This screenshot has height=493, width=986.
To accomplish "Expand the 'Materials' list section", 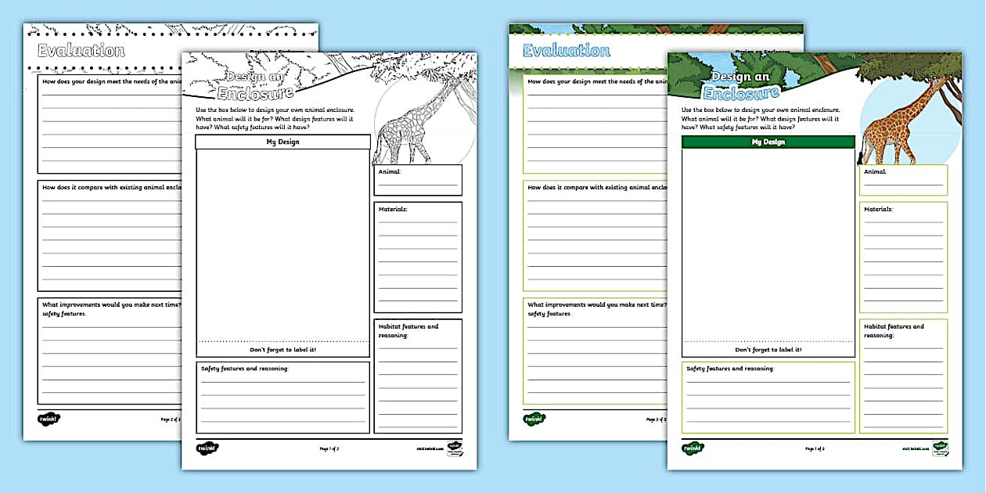I will (880, 209).
